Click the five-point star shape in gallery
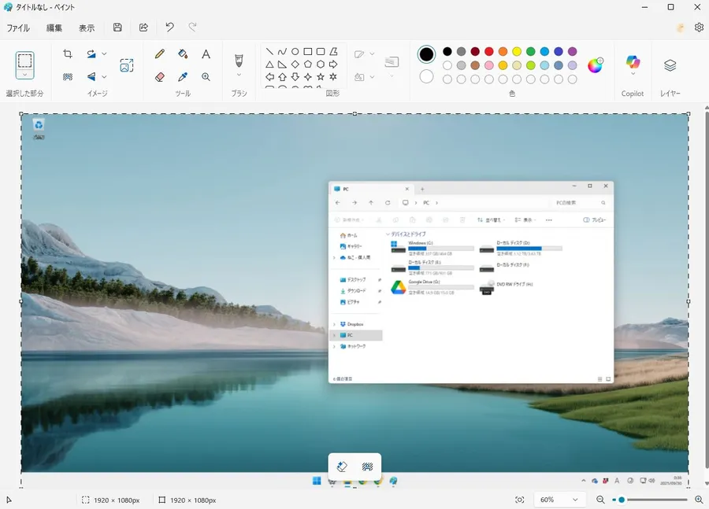This screenshot has height=509, width=709. pyautogui.click(x=321, y=77)
